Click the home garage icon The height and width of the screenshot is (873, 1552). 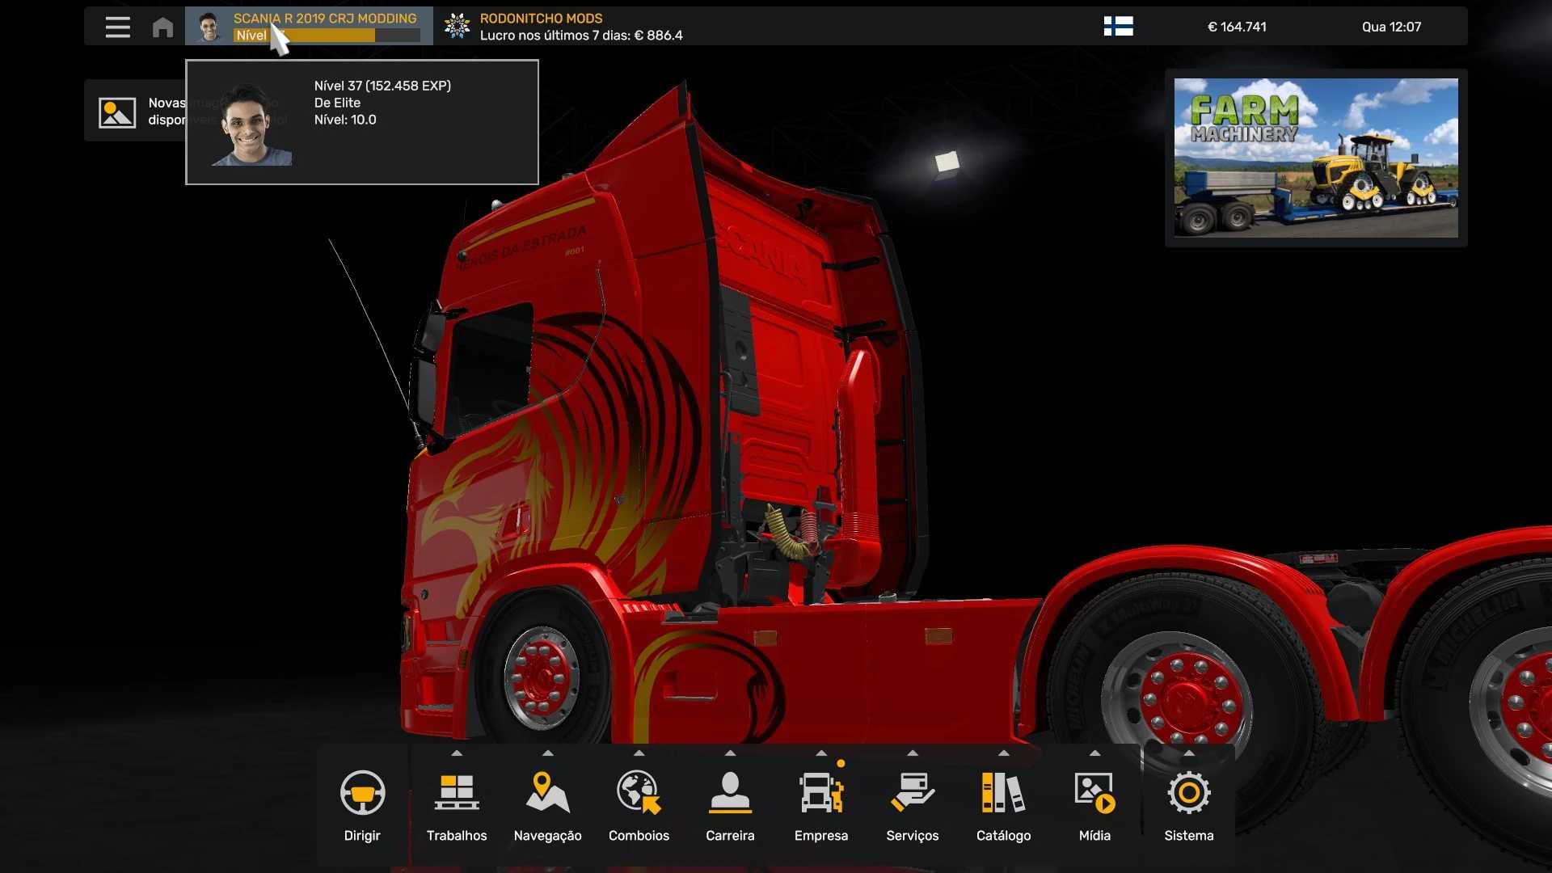[x=162, y=27]
